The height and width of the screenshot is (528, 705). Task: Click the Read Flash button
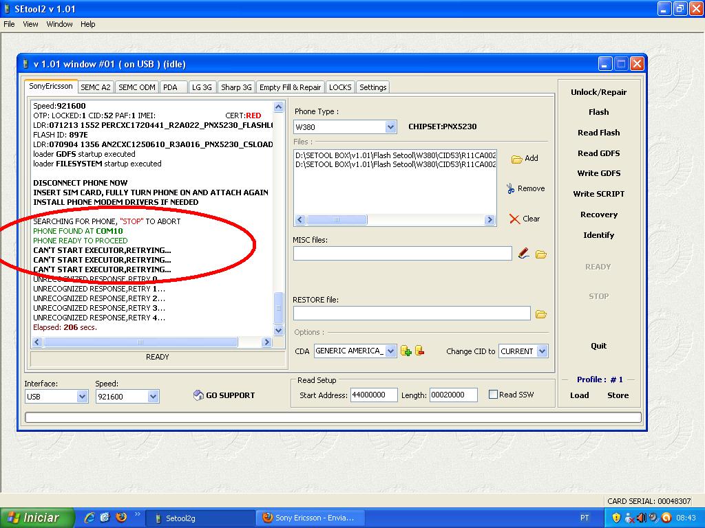pos(598,133)
